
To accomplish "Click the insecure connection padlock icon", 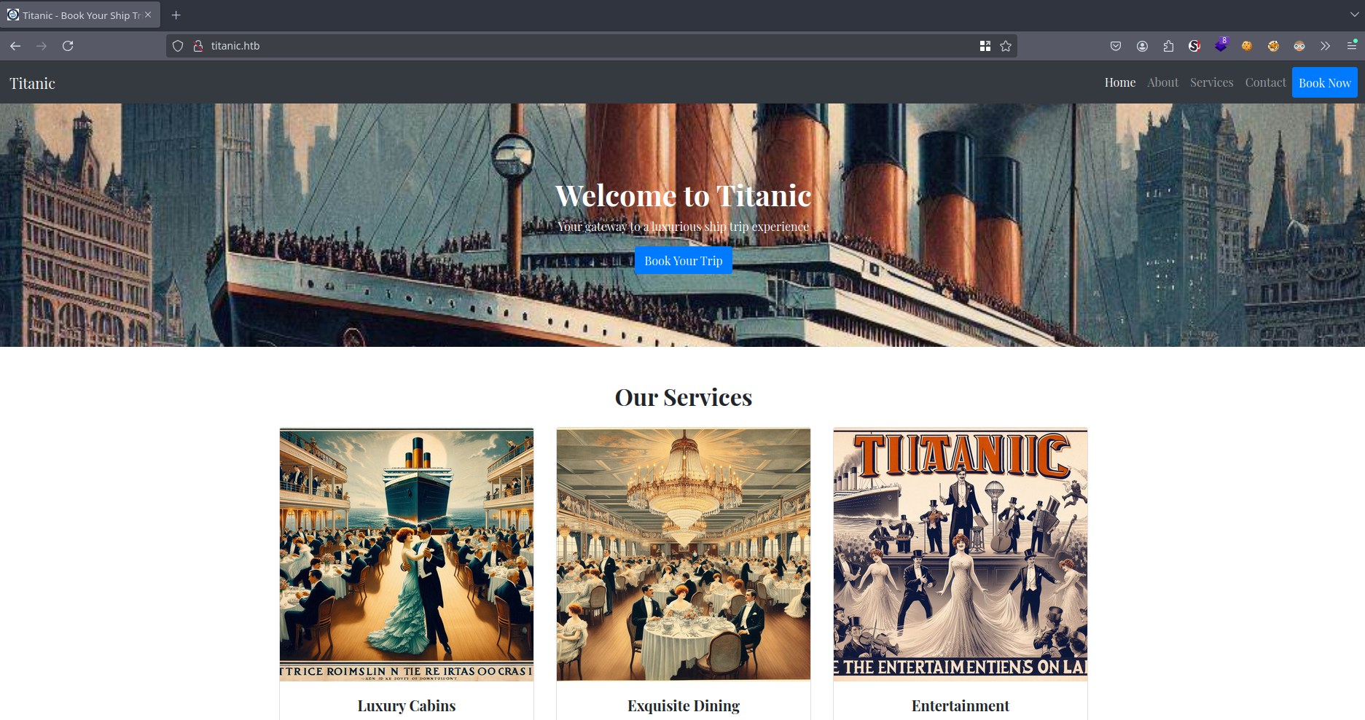I will pos(197,46).
